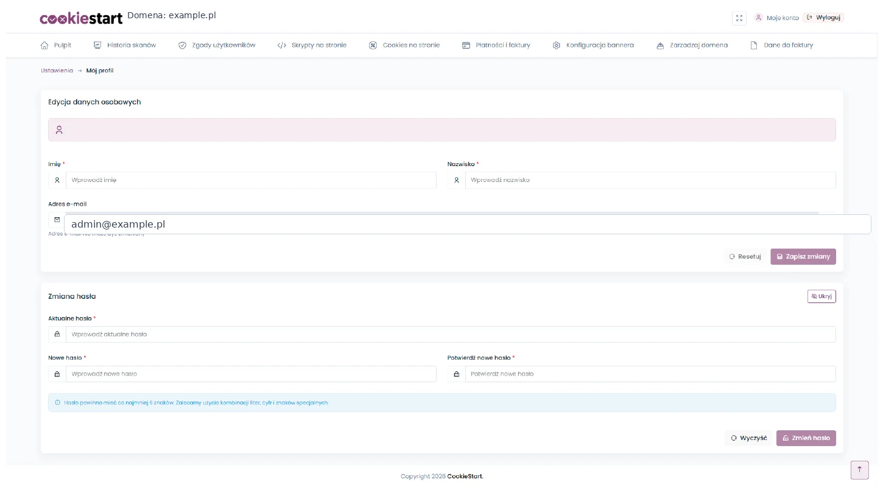This screenshot has width=883, height=496.
Task: Open the Pulpit menu item
Action: [x=55, y=45]
